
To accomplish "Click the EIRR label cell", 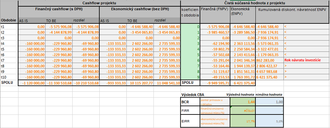I will 190,121.
